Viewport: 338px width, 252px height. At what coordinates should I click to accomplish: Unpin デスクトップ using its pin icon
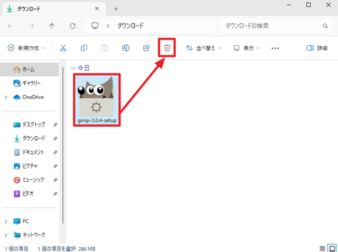55,125
